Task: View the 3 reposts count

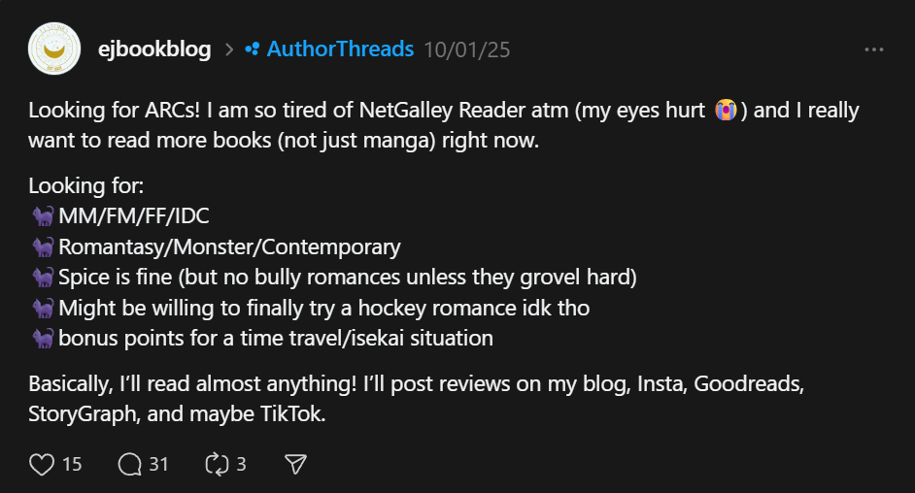Action: (241, 465)
